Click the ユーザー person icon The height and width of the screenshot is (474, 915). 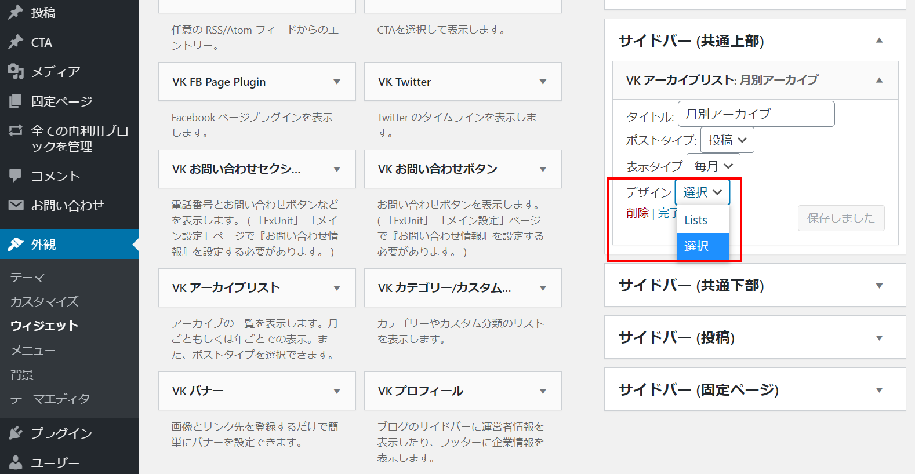(x=16, y=462)
